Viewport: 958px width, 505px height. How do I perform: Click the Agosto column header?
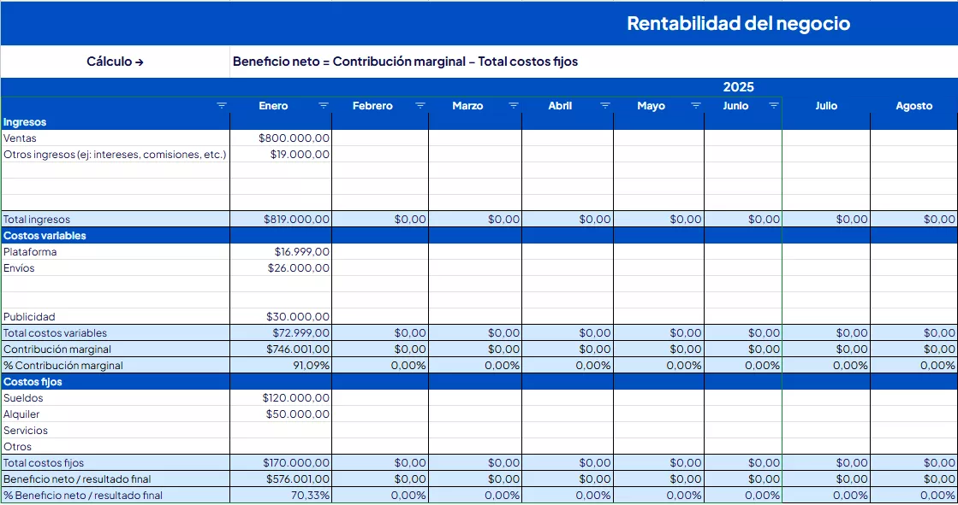click(x=913, y=106)
